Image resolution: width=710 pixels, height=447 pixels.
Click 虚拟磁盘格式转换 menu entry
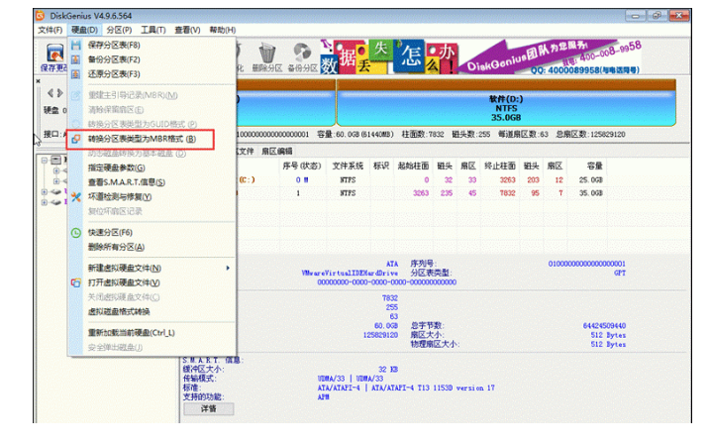119,311
